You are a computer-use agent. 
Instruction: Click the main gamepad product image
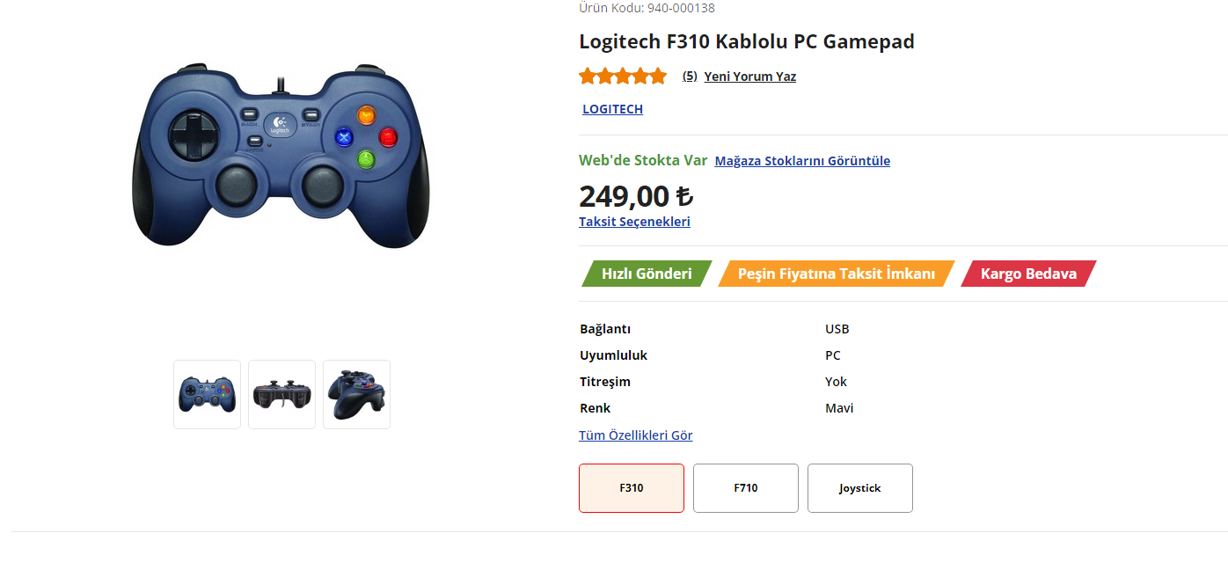pos(281,157)
